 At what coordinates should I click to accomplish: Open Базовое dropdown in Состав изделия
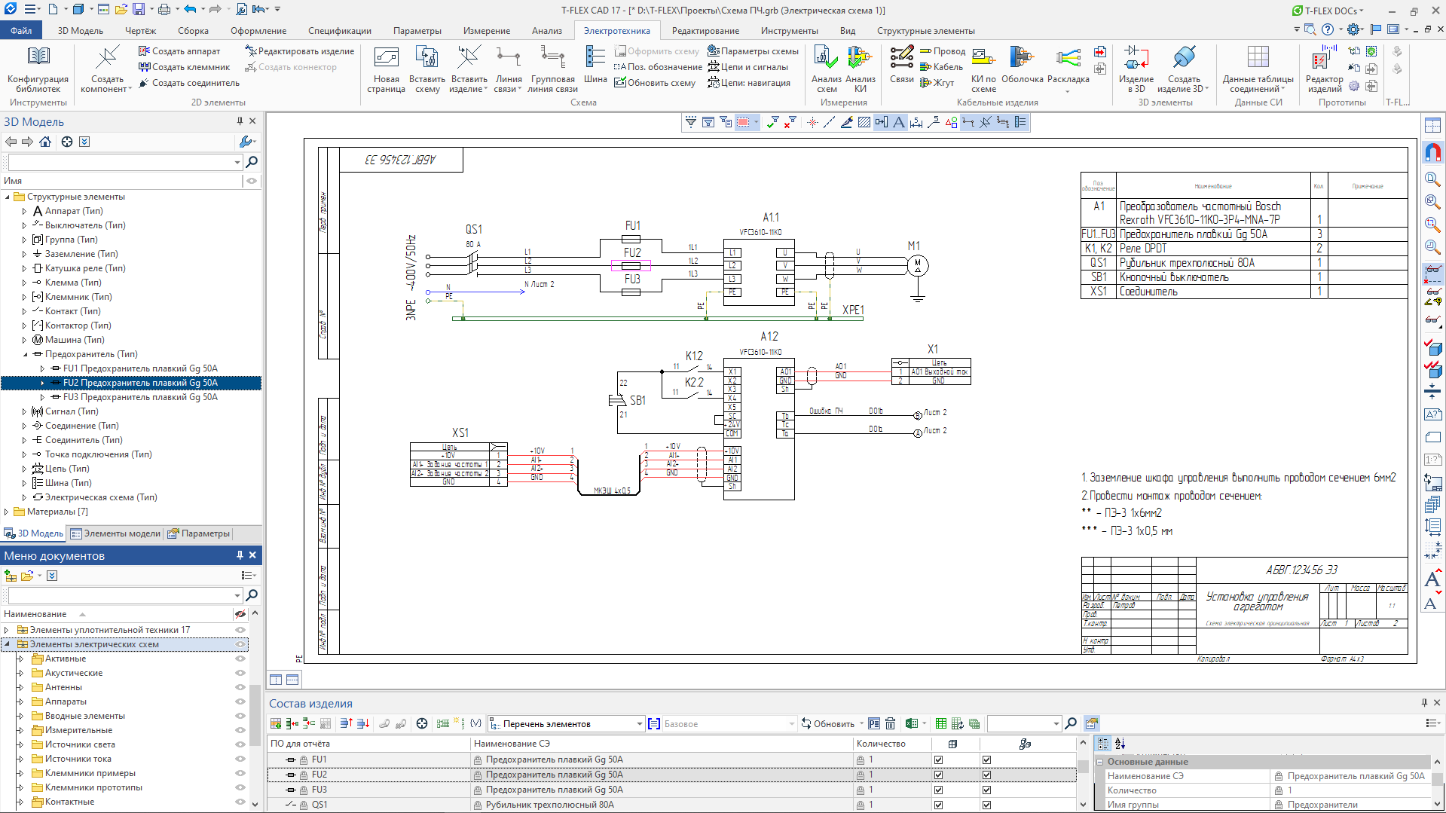791,723
